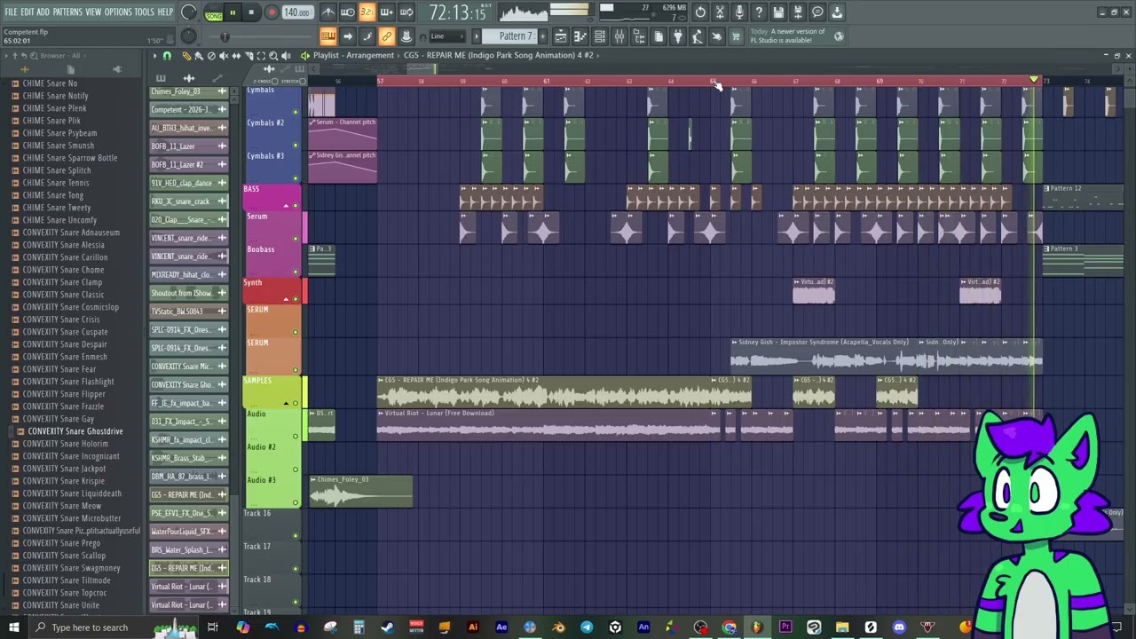This screenshot has width=1136, height=639.
Task: Toggle Song/Pattern playback mode
Action: coord(213,12)
